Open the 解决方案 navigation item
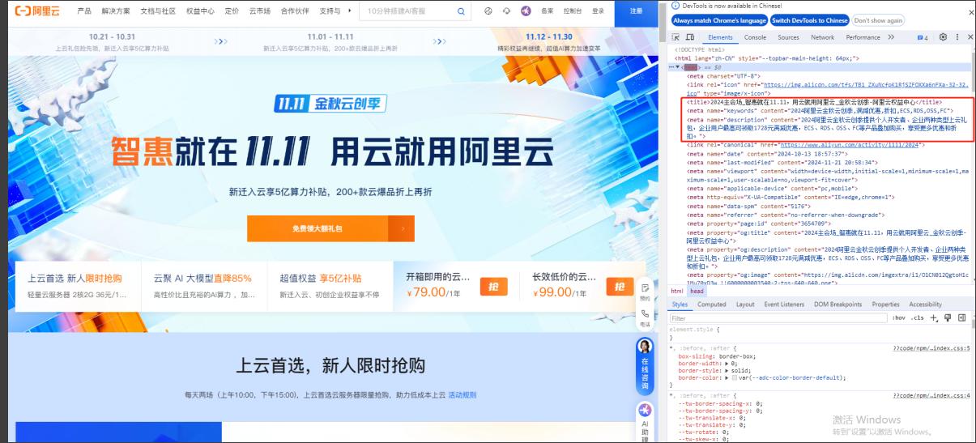 tap(116, 11)
